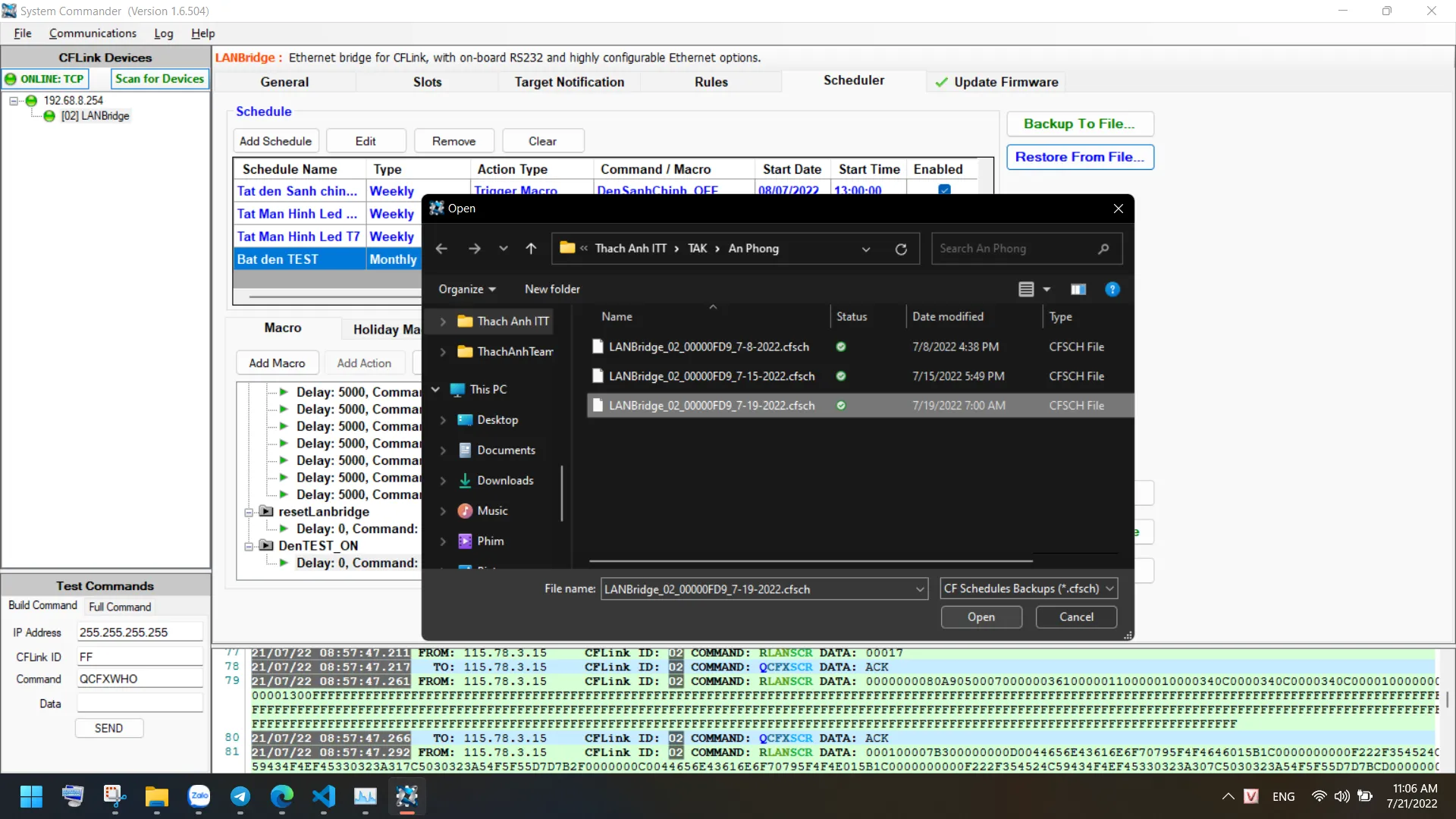Click the back navigation arrow
Viewport: 1456px width, 819px height.
441,249
